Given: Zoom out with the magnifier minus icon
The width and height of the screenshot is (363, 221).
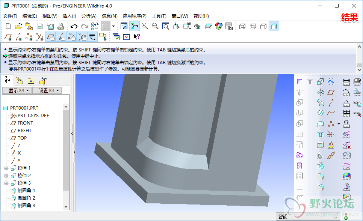Looking at the screenshot, I should coord(155,26).
